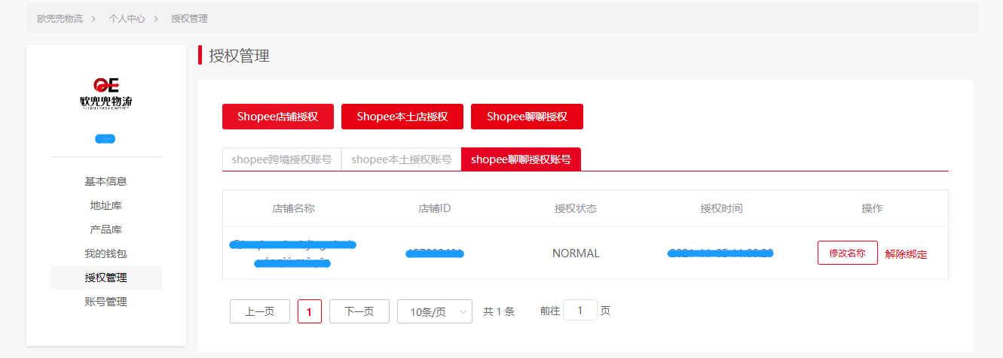The image size is (1003, 358).
Task: Open 地址库 in sidebar
Action: (x=106, y=205)
